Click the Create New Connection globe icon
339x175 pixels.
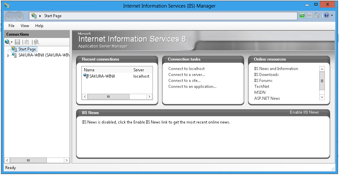click(7, 42)
